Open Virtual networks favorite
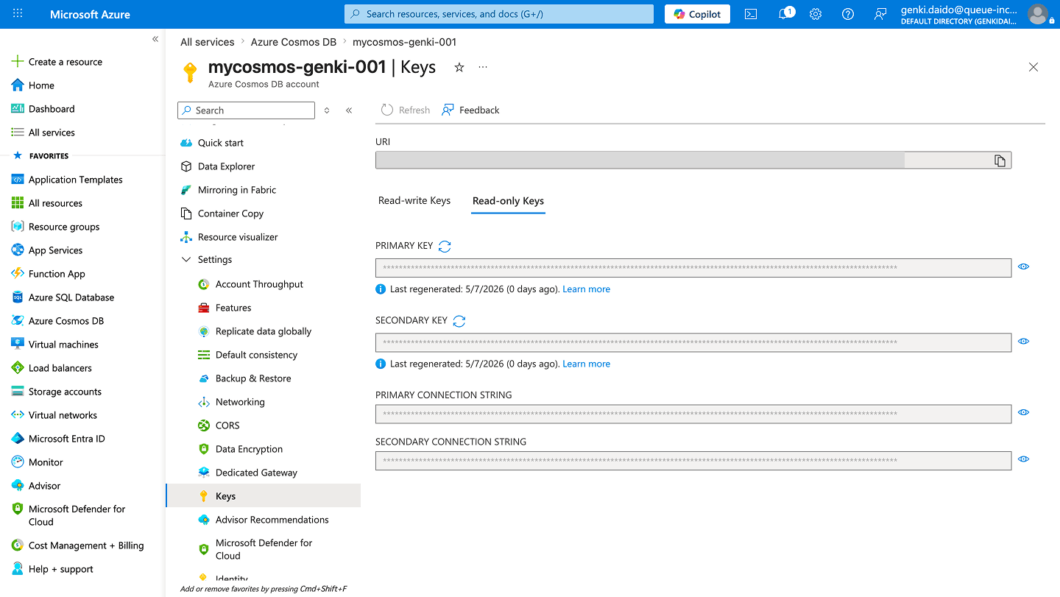The width and height of the screenshot is (1060, 597). click(x=54, y=415)
